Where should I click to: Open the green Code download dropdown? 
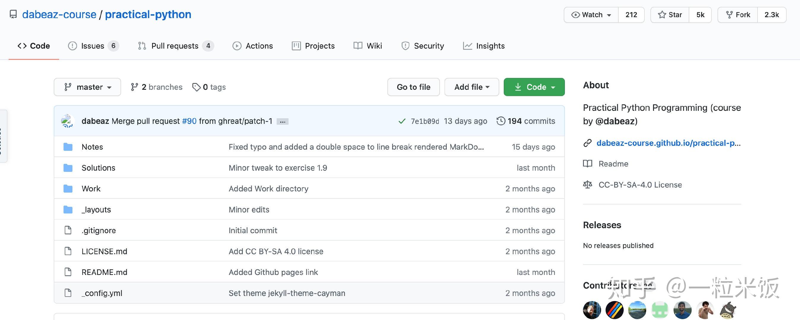point(534,87)
